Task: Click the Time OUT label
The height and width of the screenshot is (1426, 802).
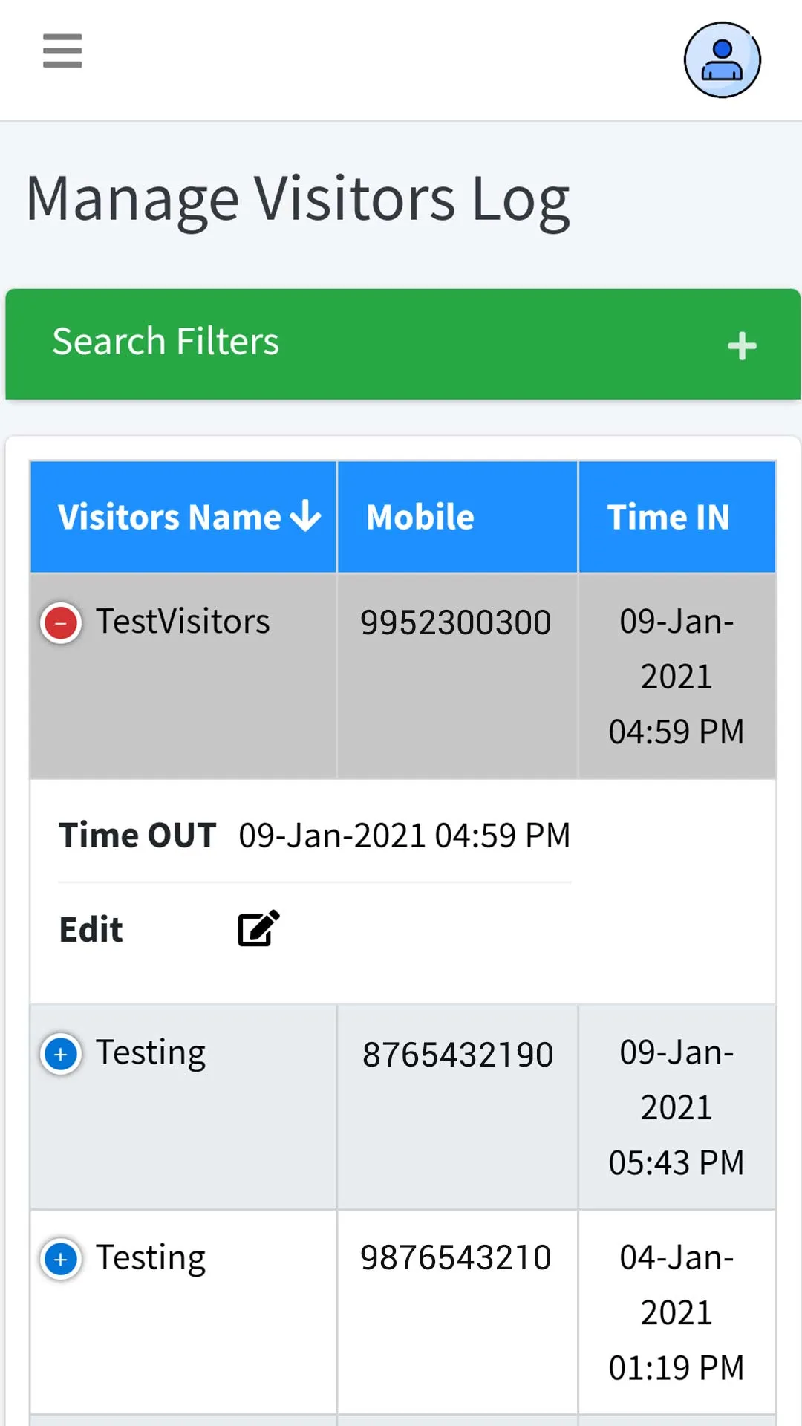Action: [x=137, y=836]
